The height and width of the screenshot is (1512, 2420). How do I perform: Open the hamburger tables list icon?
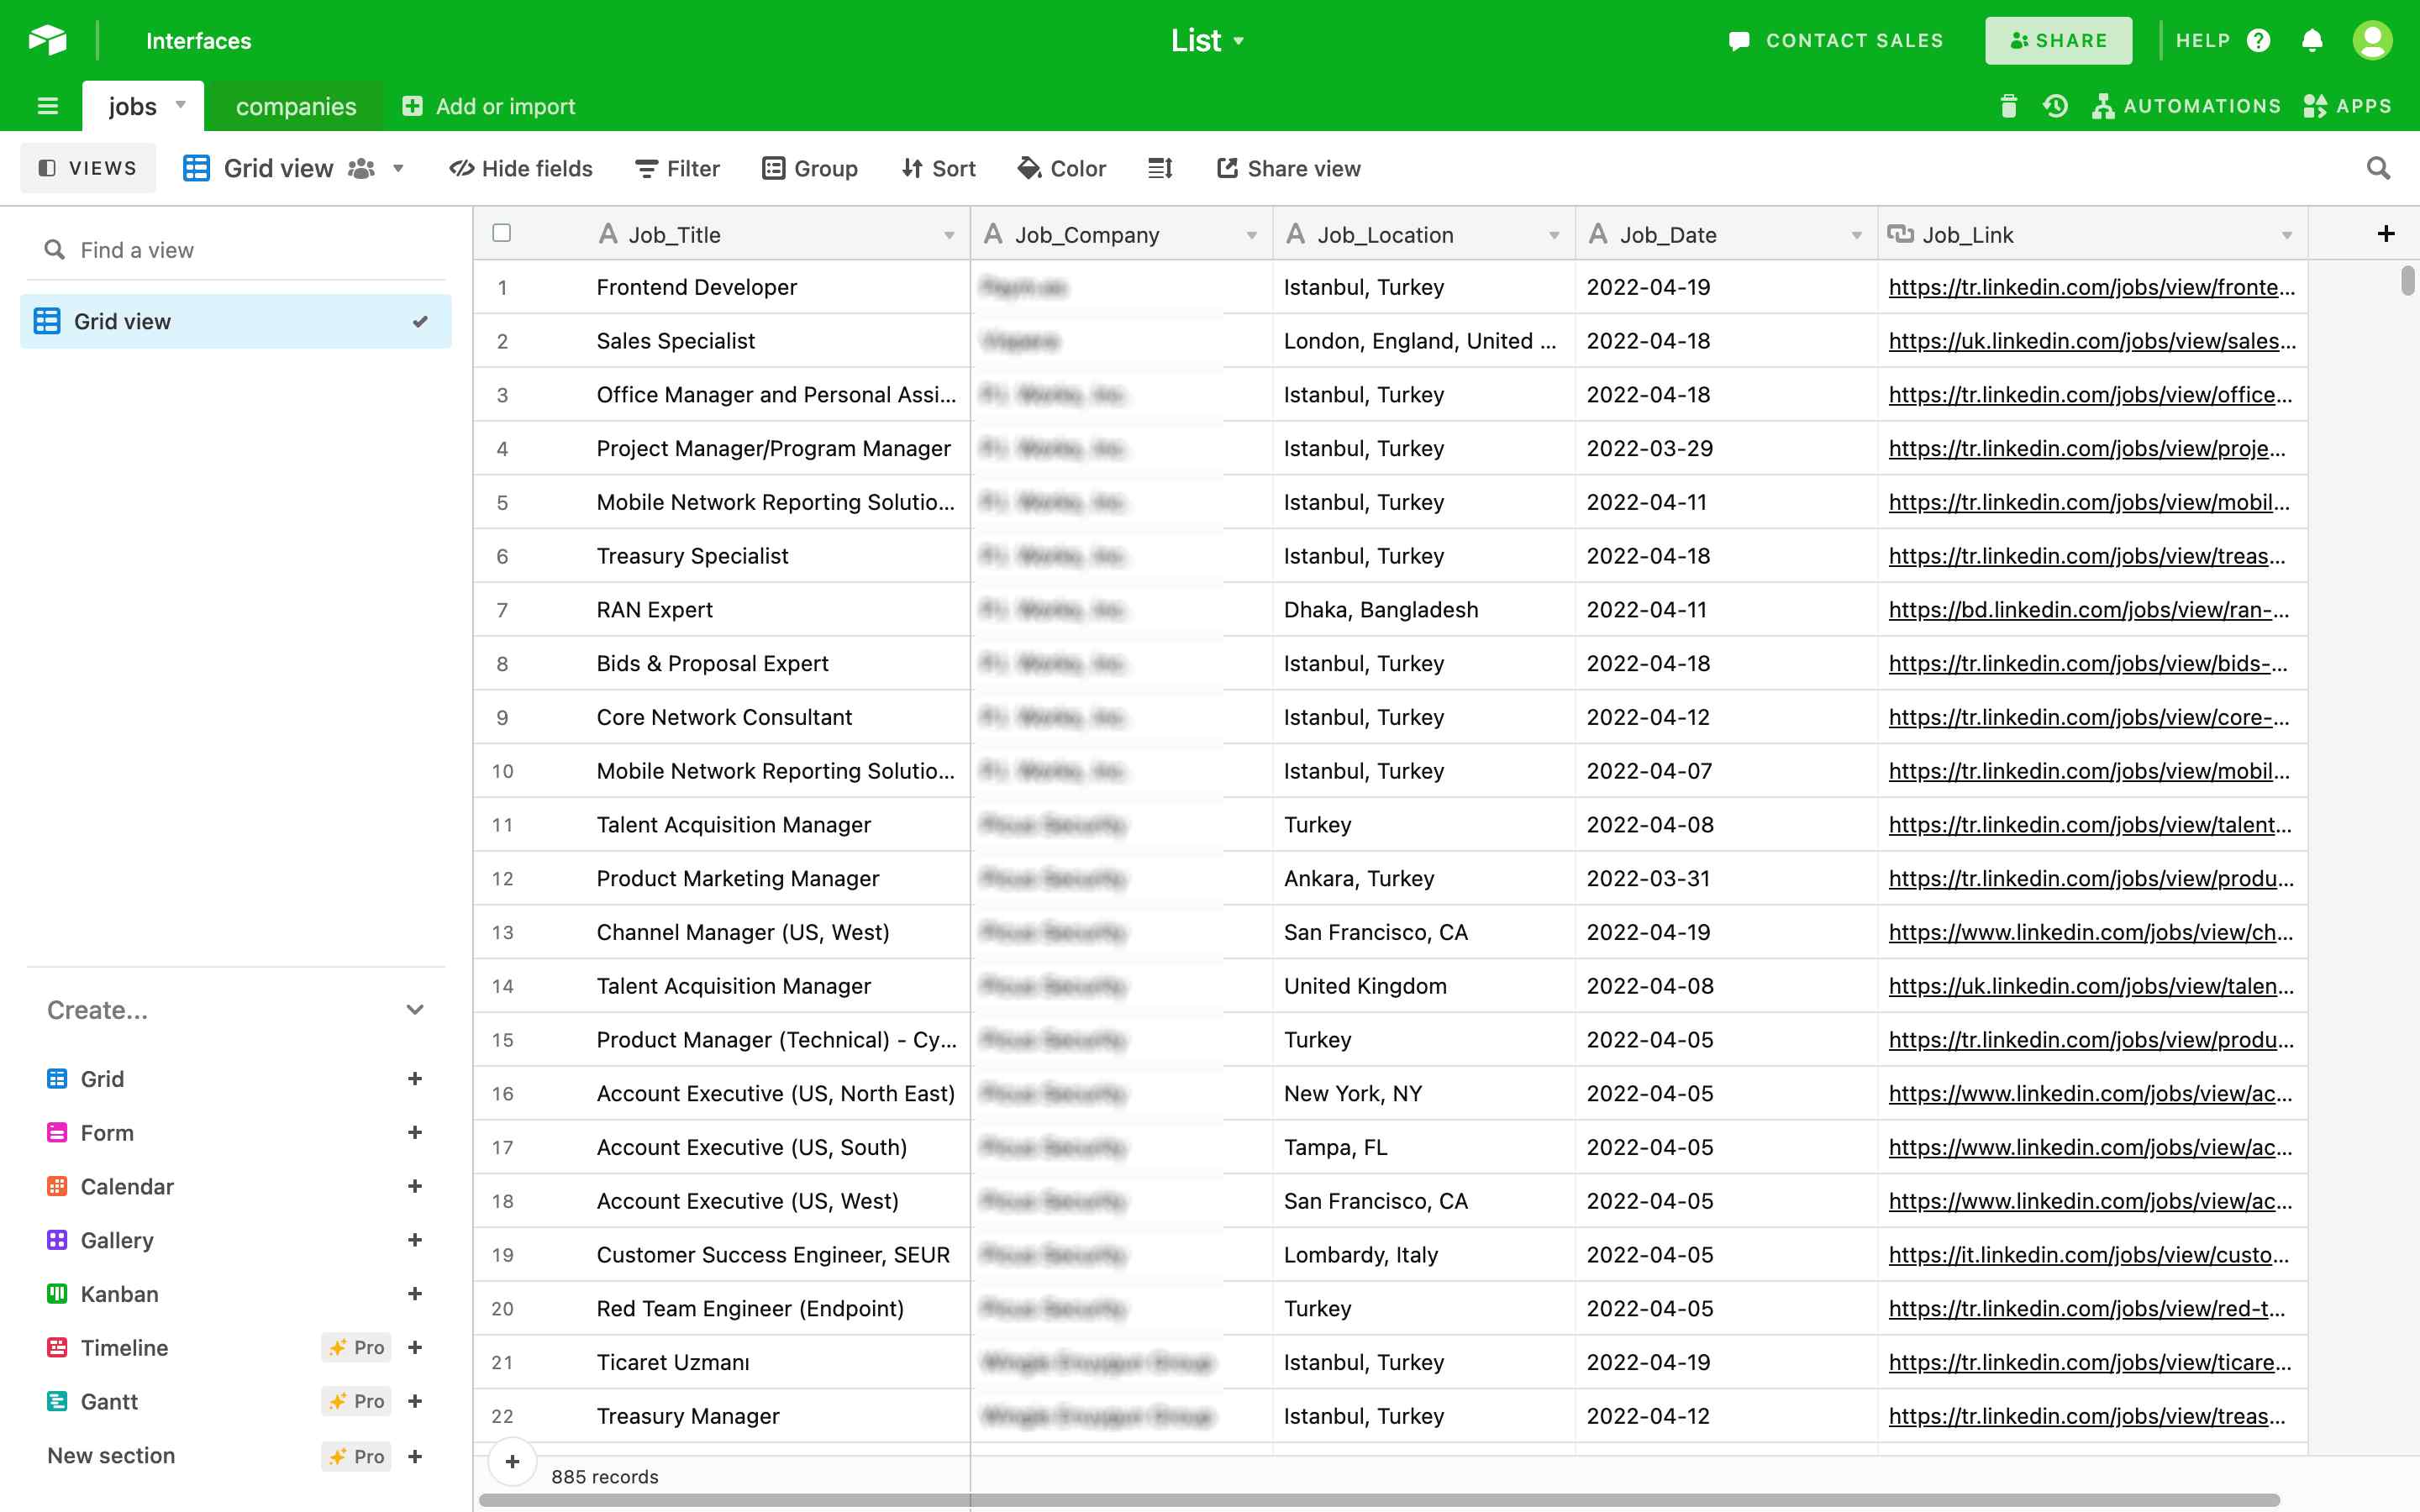47,106
